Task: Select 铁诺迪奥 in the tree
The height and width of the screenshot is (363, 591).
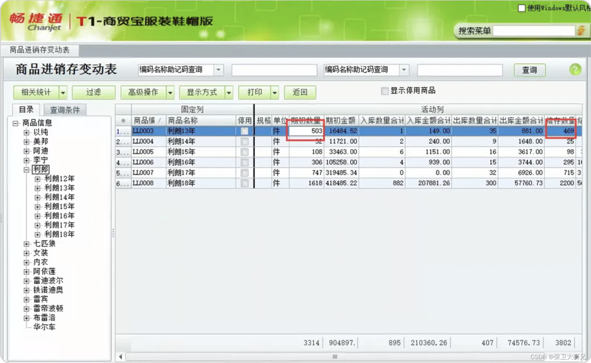Action: pos(48,290)
